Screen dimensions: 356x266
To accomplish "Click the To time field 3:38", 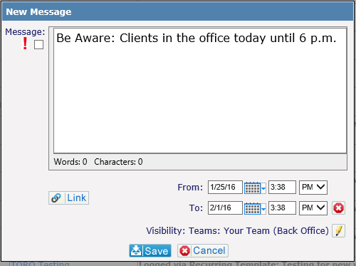I will coord(282,208).
